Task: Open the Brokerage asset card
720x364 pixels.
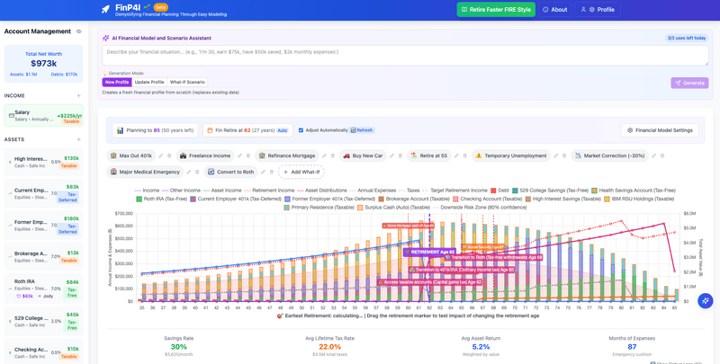Action: 43,257
